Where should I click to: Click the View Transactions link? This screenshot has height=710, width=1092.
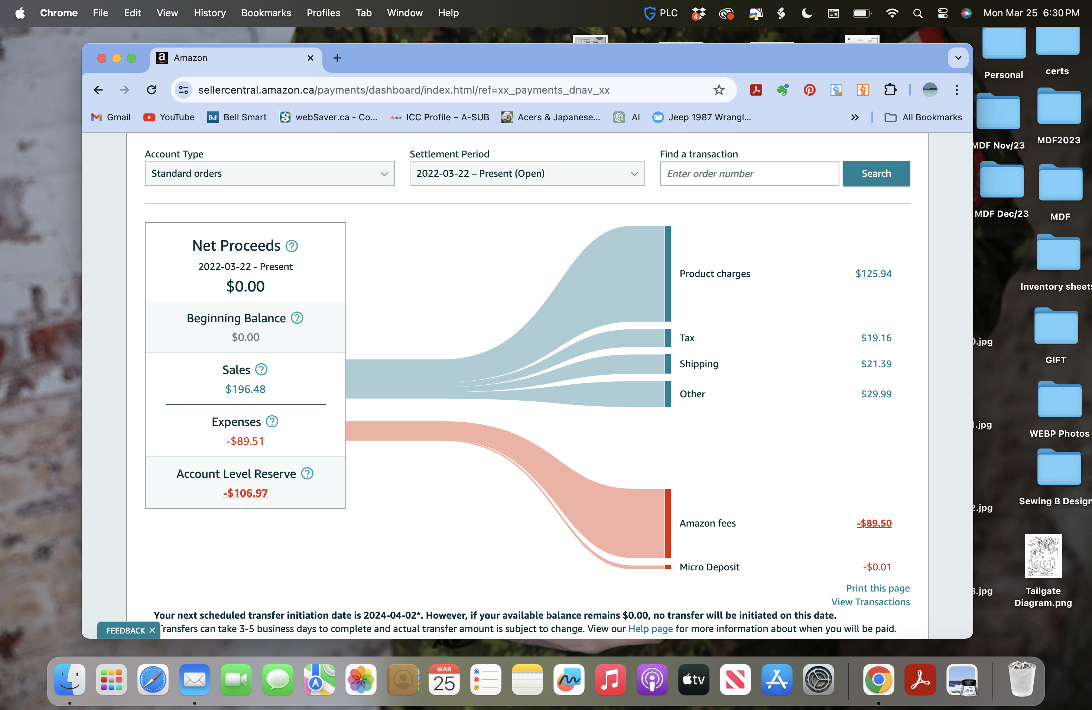coord(870,602)
